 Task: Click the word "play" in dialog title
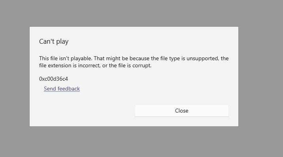pyautogui.click(x=62, y=42)
